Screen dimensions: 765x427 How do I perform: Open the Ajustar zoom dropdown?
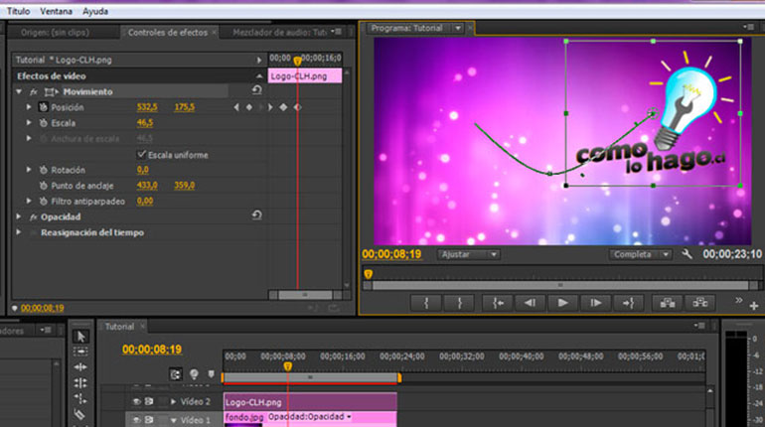tap(468, 254)
